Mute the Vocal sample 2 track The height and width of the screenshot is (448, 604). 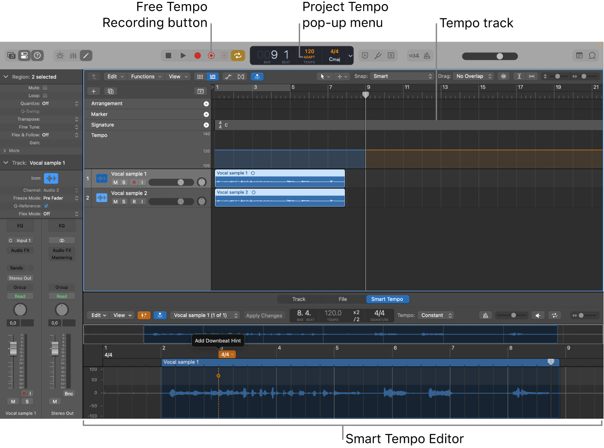(x=115, y=202)
